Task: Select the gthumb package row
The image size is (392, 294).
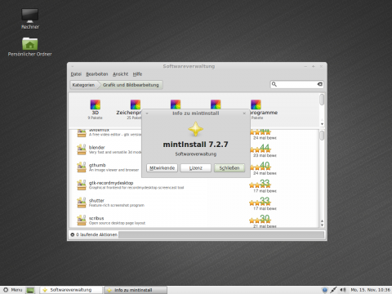Action: (194, 167)
